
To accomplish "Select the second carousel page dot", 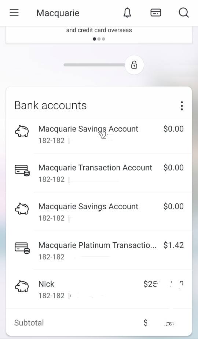I will (x=99, y=39).
